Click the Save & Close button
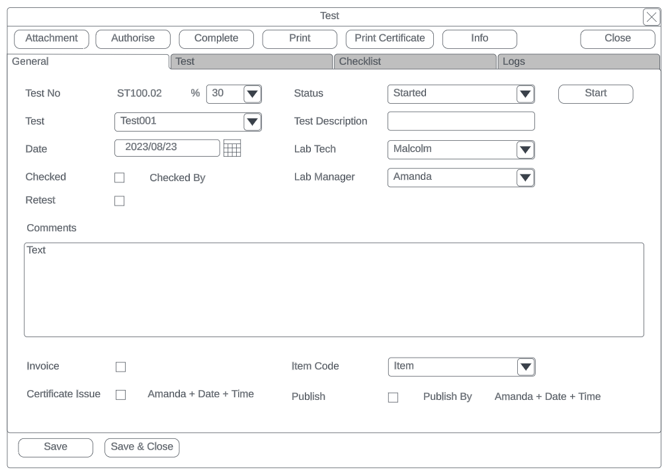The width and height of the screenshot is (668, 472). [x=142, y=447]
